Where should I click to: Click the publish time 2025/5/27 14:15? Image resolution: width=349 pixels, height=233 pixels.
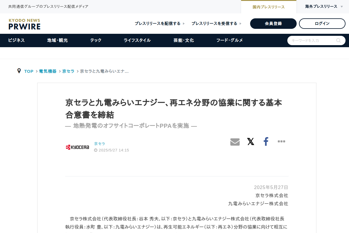coord(114,150)
